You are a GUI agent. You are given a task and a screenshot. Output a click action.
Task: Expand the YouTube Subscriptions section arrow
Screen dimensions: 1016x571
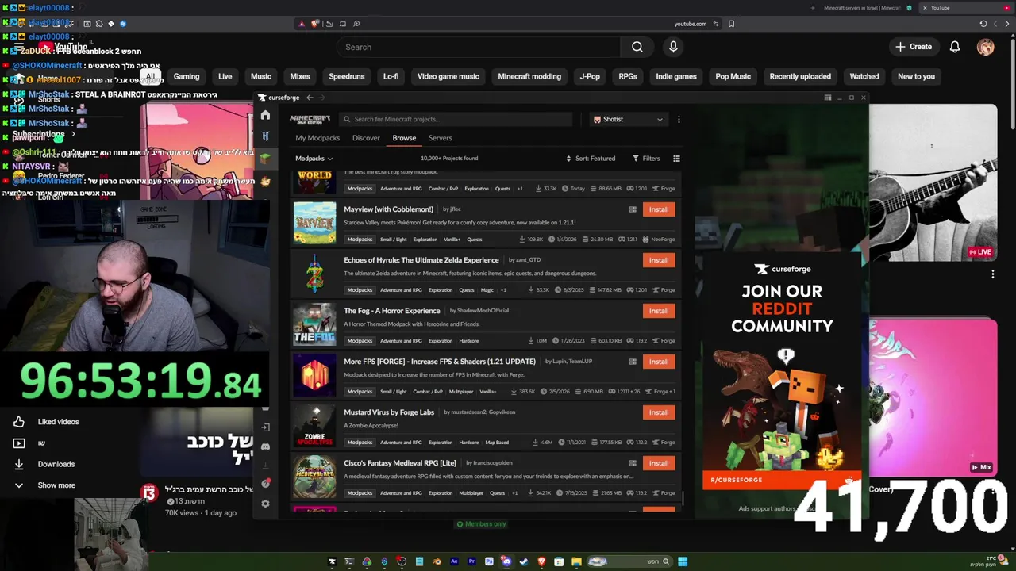coord(73,135)
